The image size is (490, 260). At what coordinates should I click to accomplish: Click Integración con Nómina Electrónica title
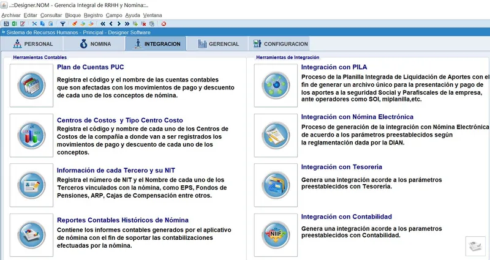[x=357, y=117]
